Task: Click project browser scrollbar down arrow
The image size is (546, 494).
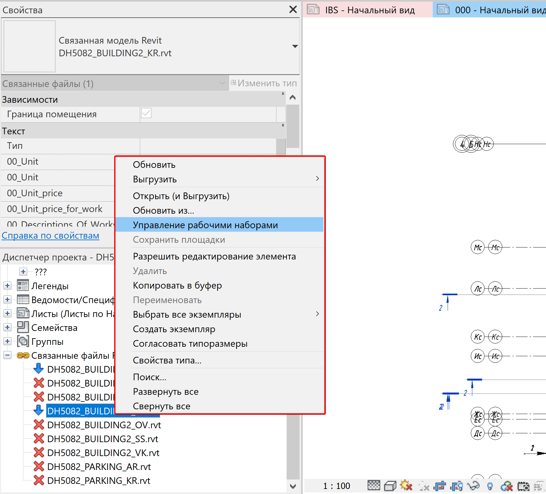Action: (293, 486)
